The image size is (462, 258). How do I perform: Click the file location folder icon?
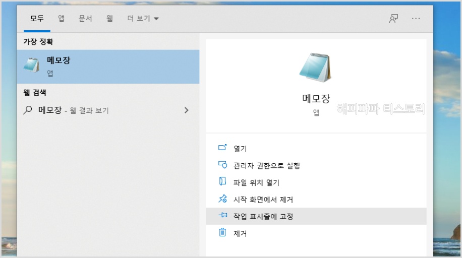click(222, 181)
